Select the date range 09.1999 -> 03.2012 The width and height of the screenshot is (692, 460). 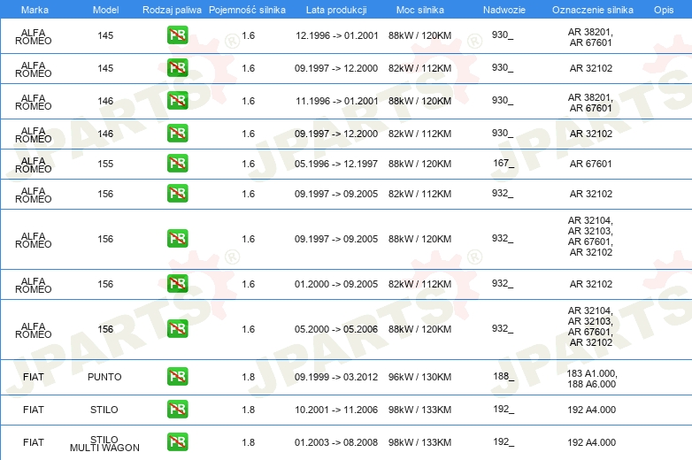point(336,377)
